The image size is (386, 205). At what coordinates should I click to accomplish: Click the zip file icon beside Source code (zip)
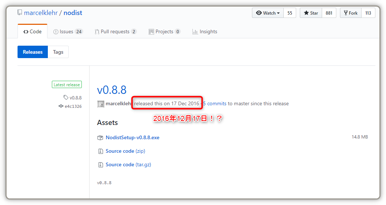pyautogui.click(x=100, y=151)
